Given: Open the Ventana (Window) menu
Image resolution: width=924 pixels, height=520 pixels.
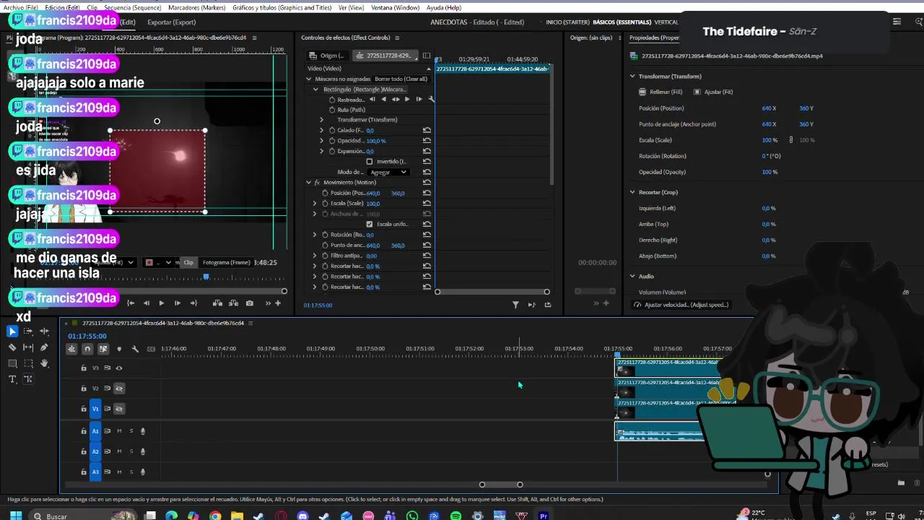Looking at the screenshot, I should point(395,7).
